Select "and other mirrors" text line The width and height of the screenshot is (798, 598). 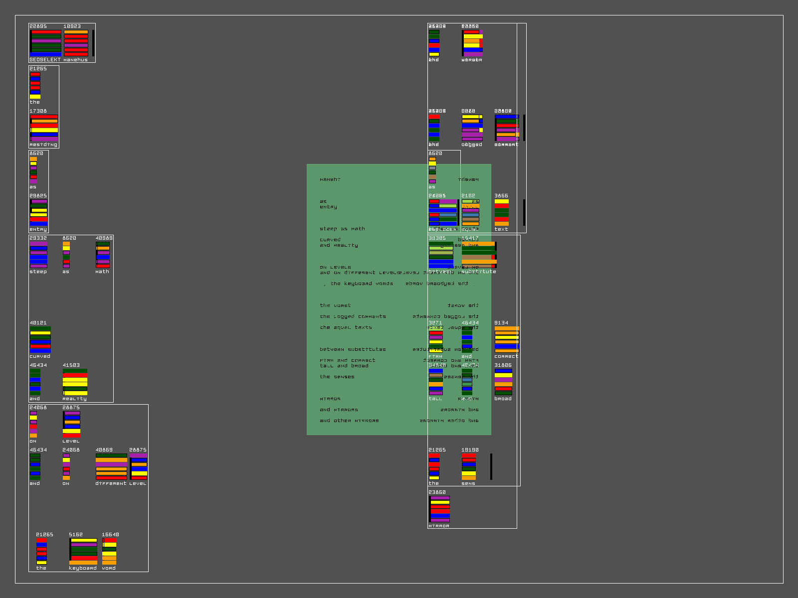coord(349,421)
